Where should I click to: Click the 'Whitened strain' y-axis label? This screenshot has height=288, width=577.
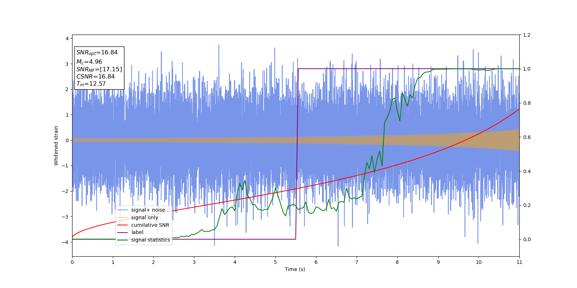(x=56, y=145)
